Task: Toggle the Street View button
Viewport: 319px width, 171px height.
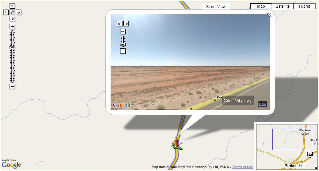Action: (216, 6)
